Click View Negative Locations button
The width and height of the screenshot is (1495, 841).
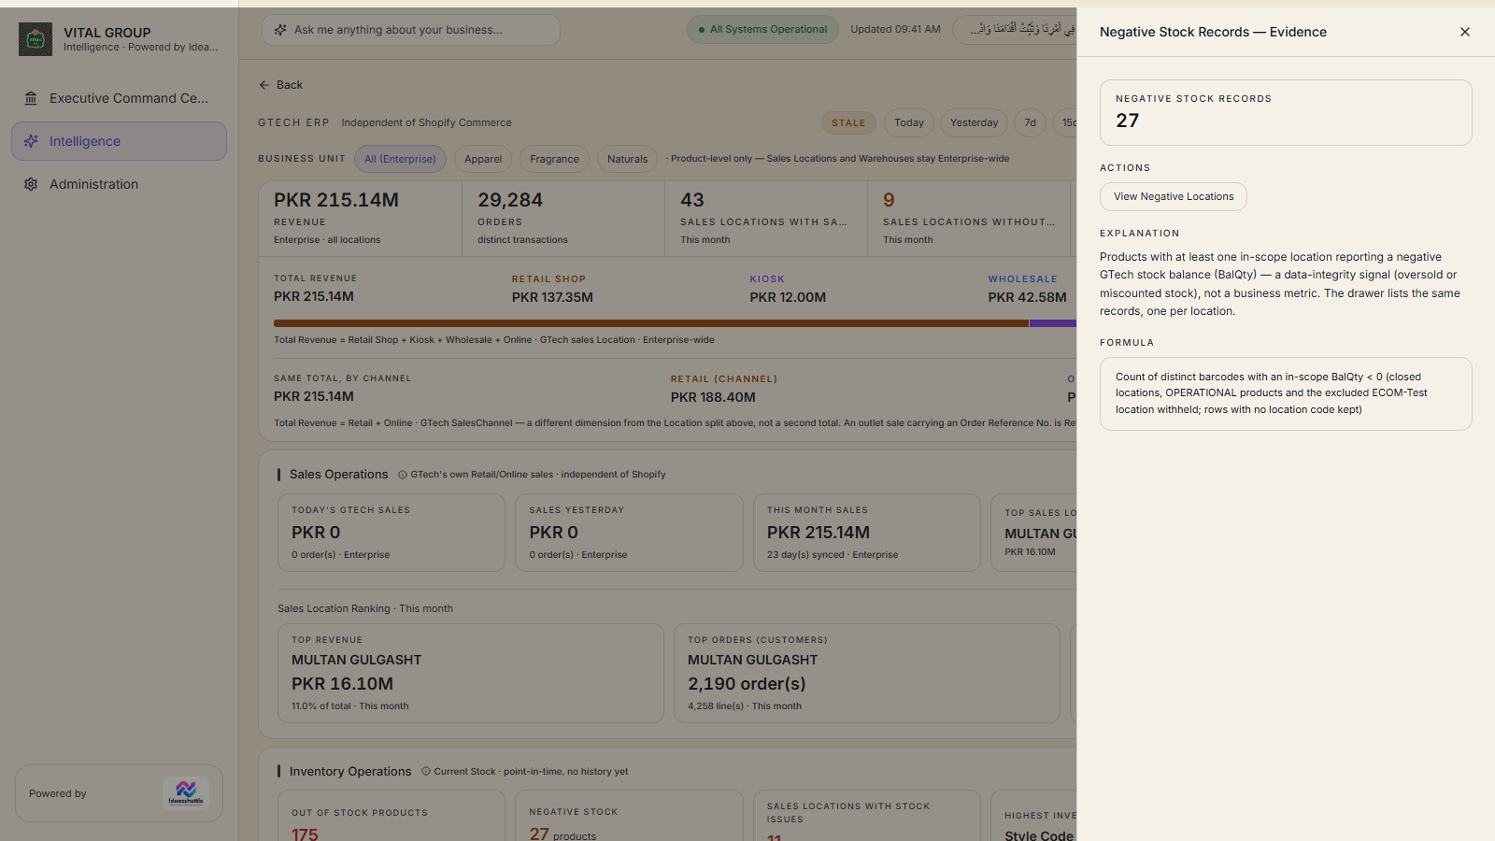pyautogui.click(x=1174, y=196)
